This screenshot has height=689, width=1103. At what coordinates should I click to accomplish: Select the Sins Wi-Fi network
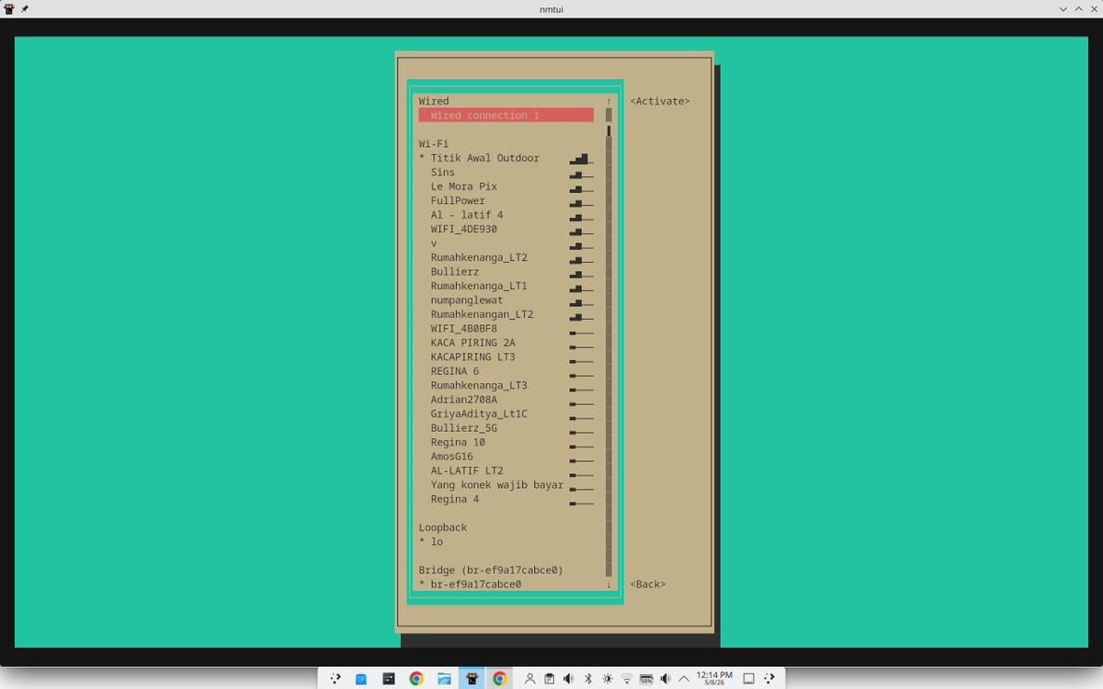506,172
